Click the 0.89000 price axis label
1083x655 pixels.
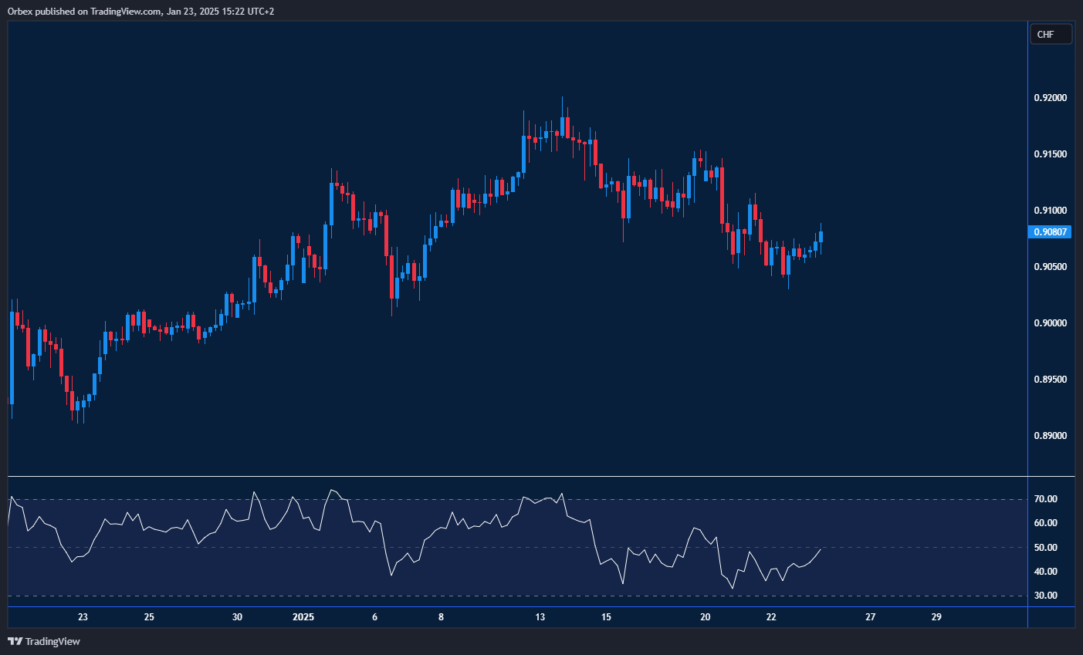click(x=1050, y=434)
